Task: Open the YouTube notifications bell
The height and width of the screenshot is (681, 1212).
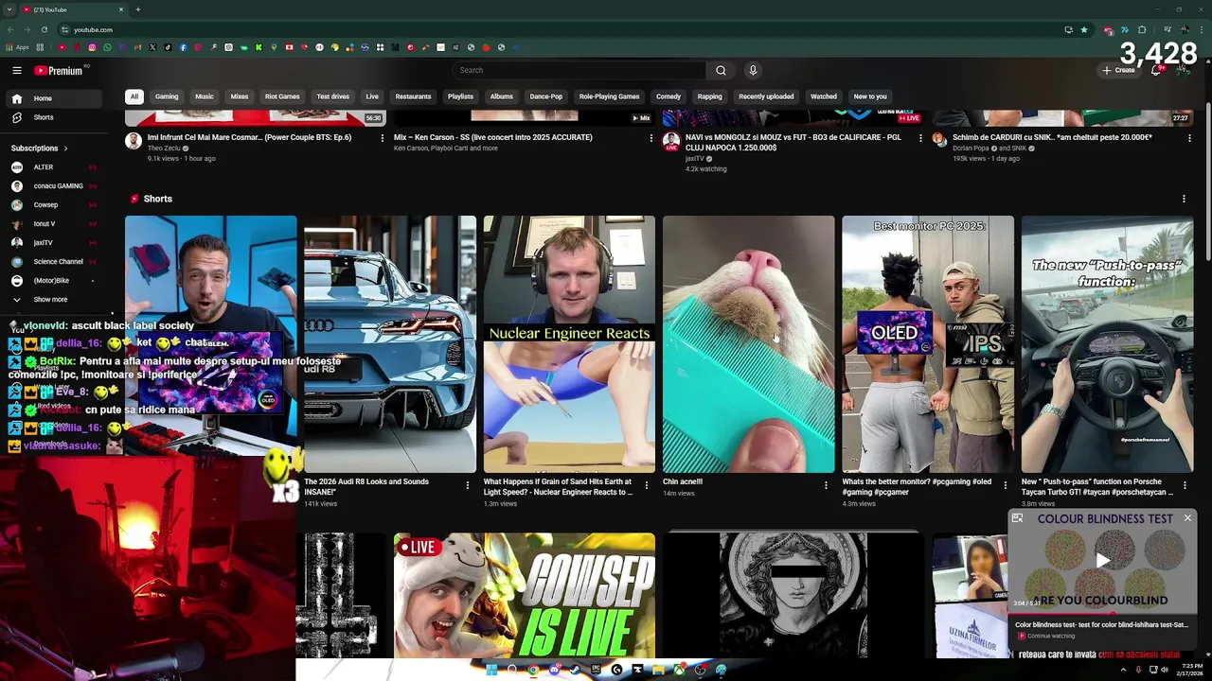Action: coord(1156,70)
